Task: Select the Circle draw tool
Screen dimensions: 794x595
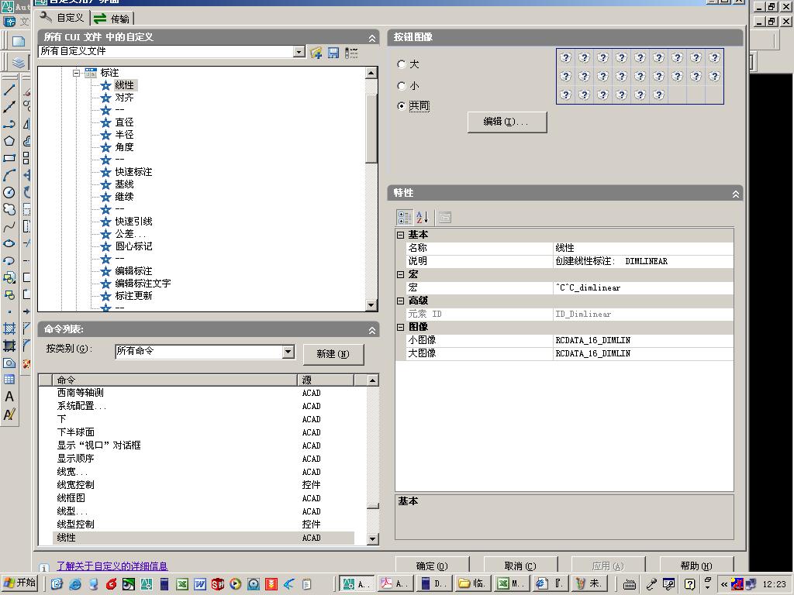Action: pos(9,192)
